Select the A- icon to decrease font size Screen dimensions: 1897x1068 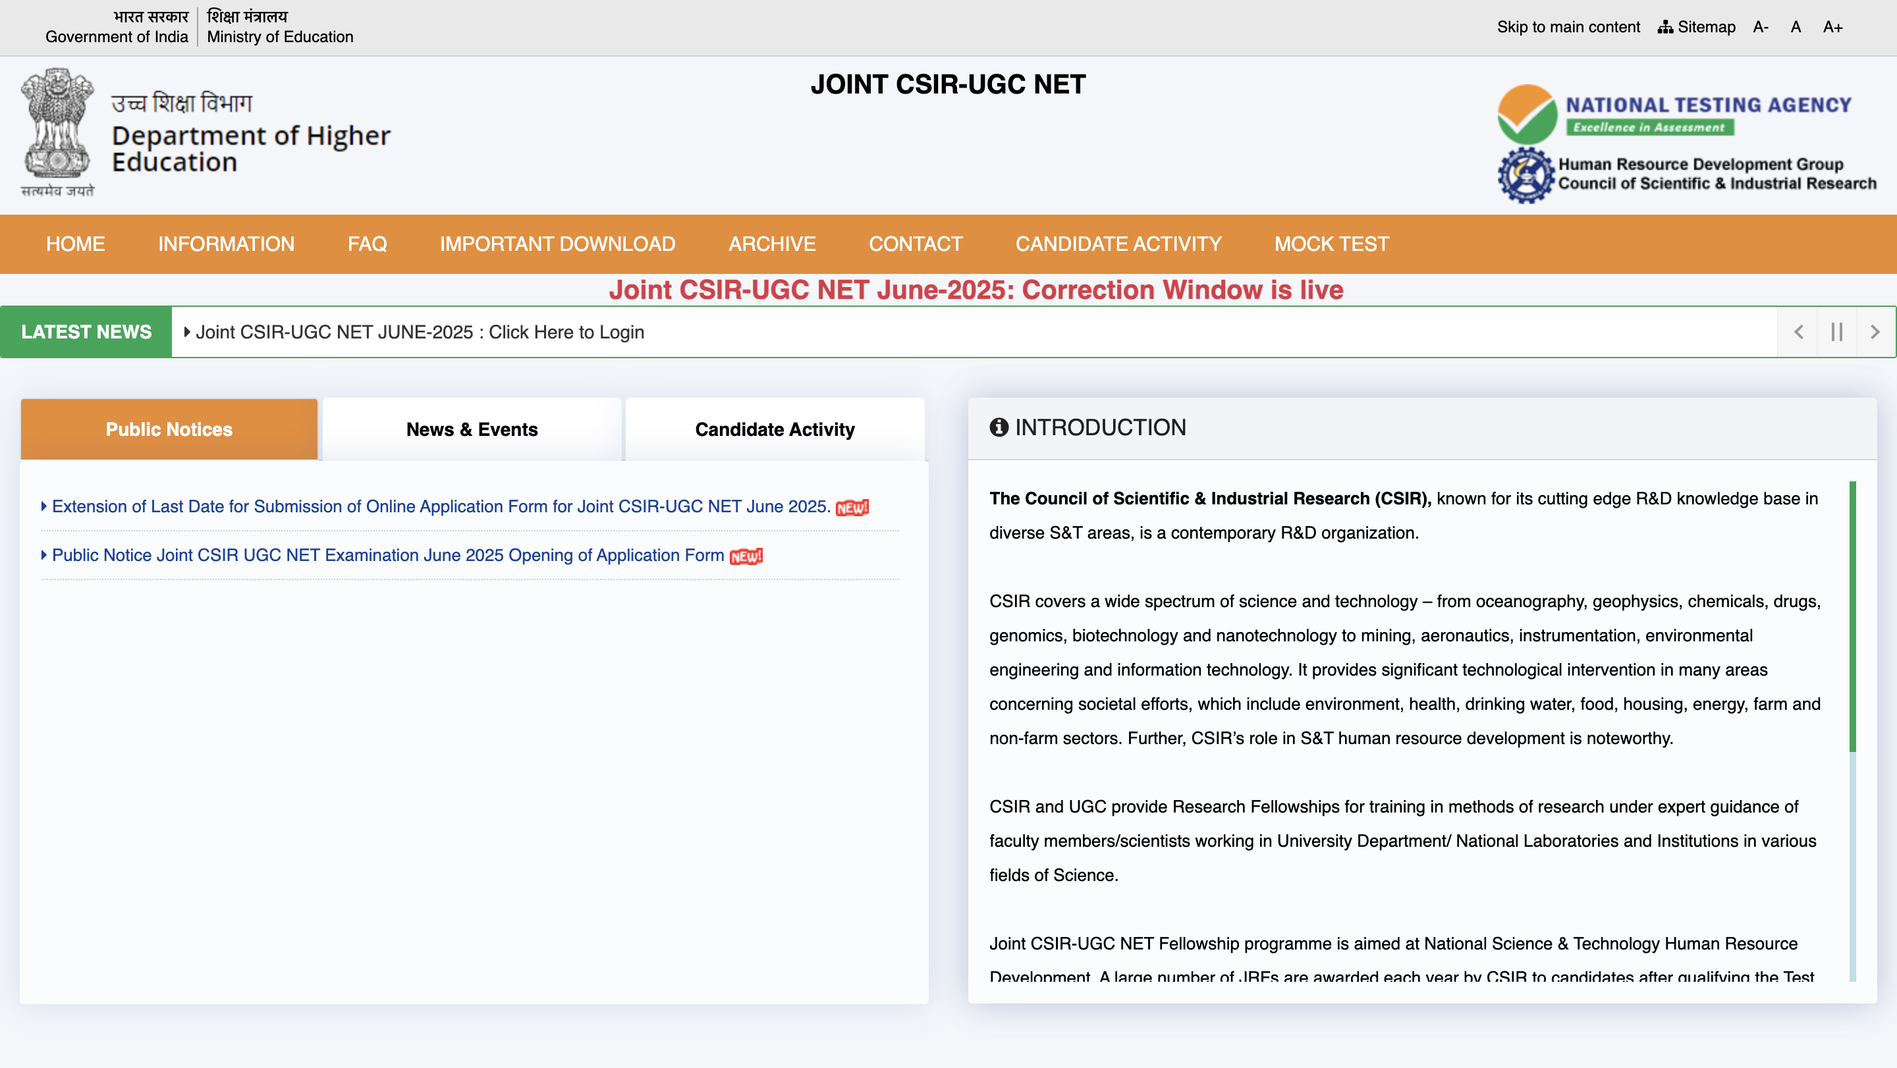click(1760, 26)
